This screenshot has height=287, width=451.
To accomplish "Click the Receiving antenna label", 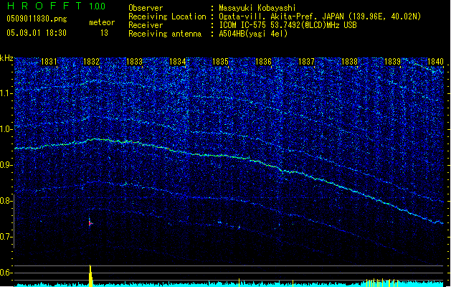I will click(165, 34).
